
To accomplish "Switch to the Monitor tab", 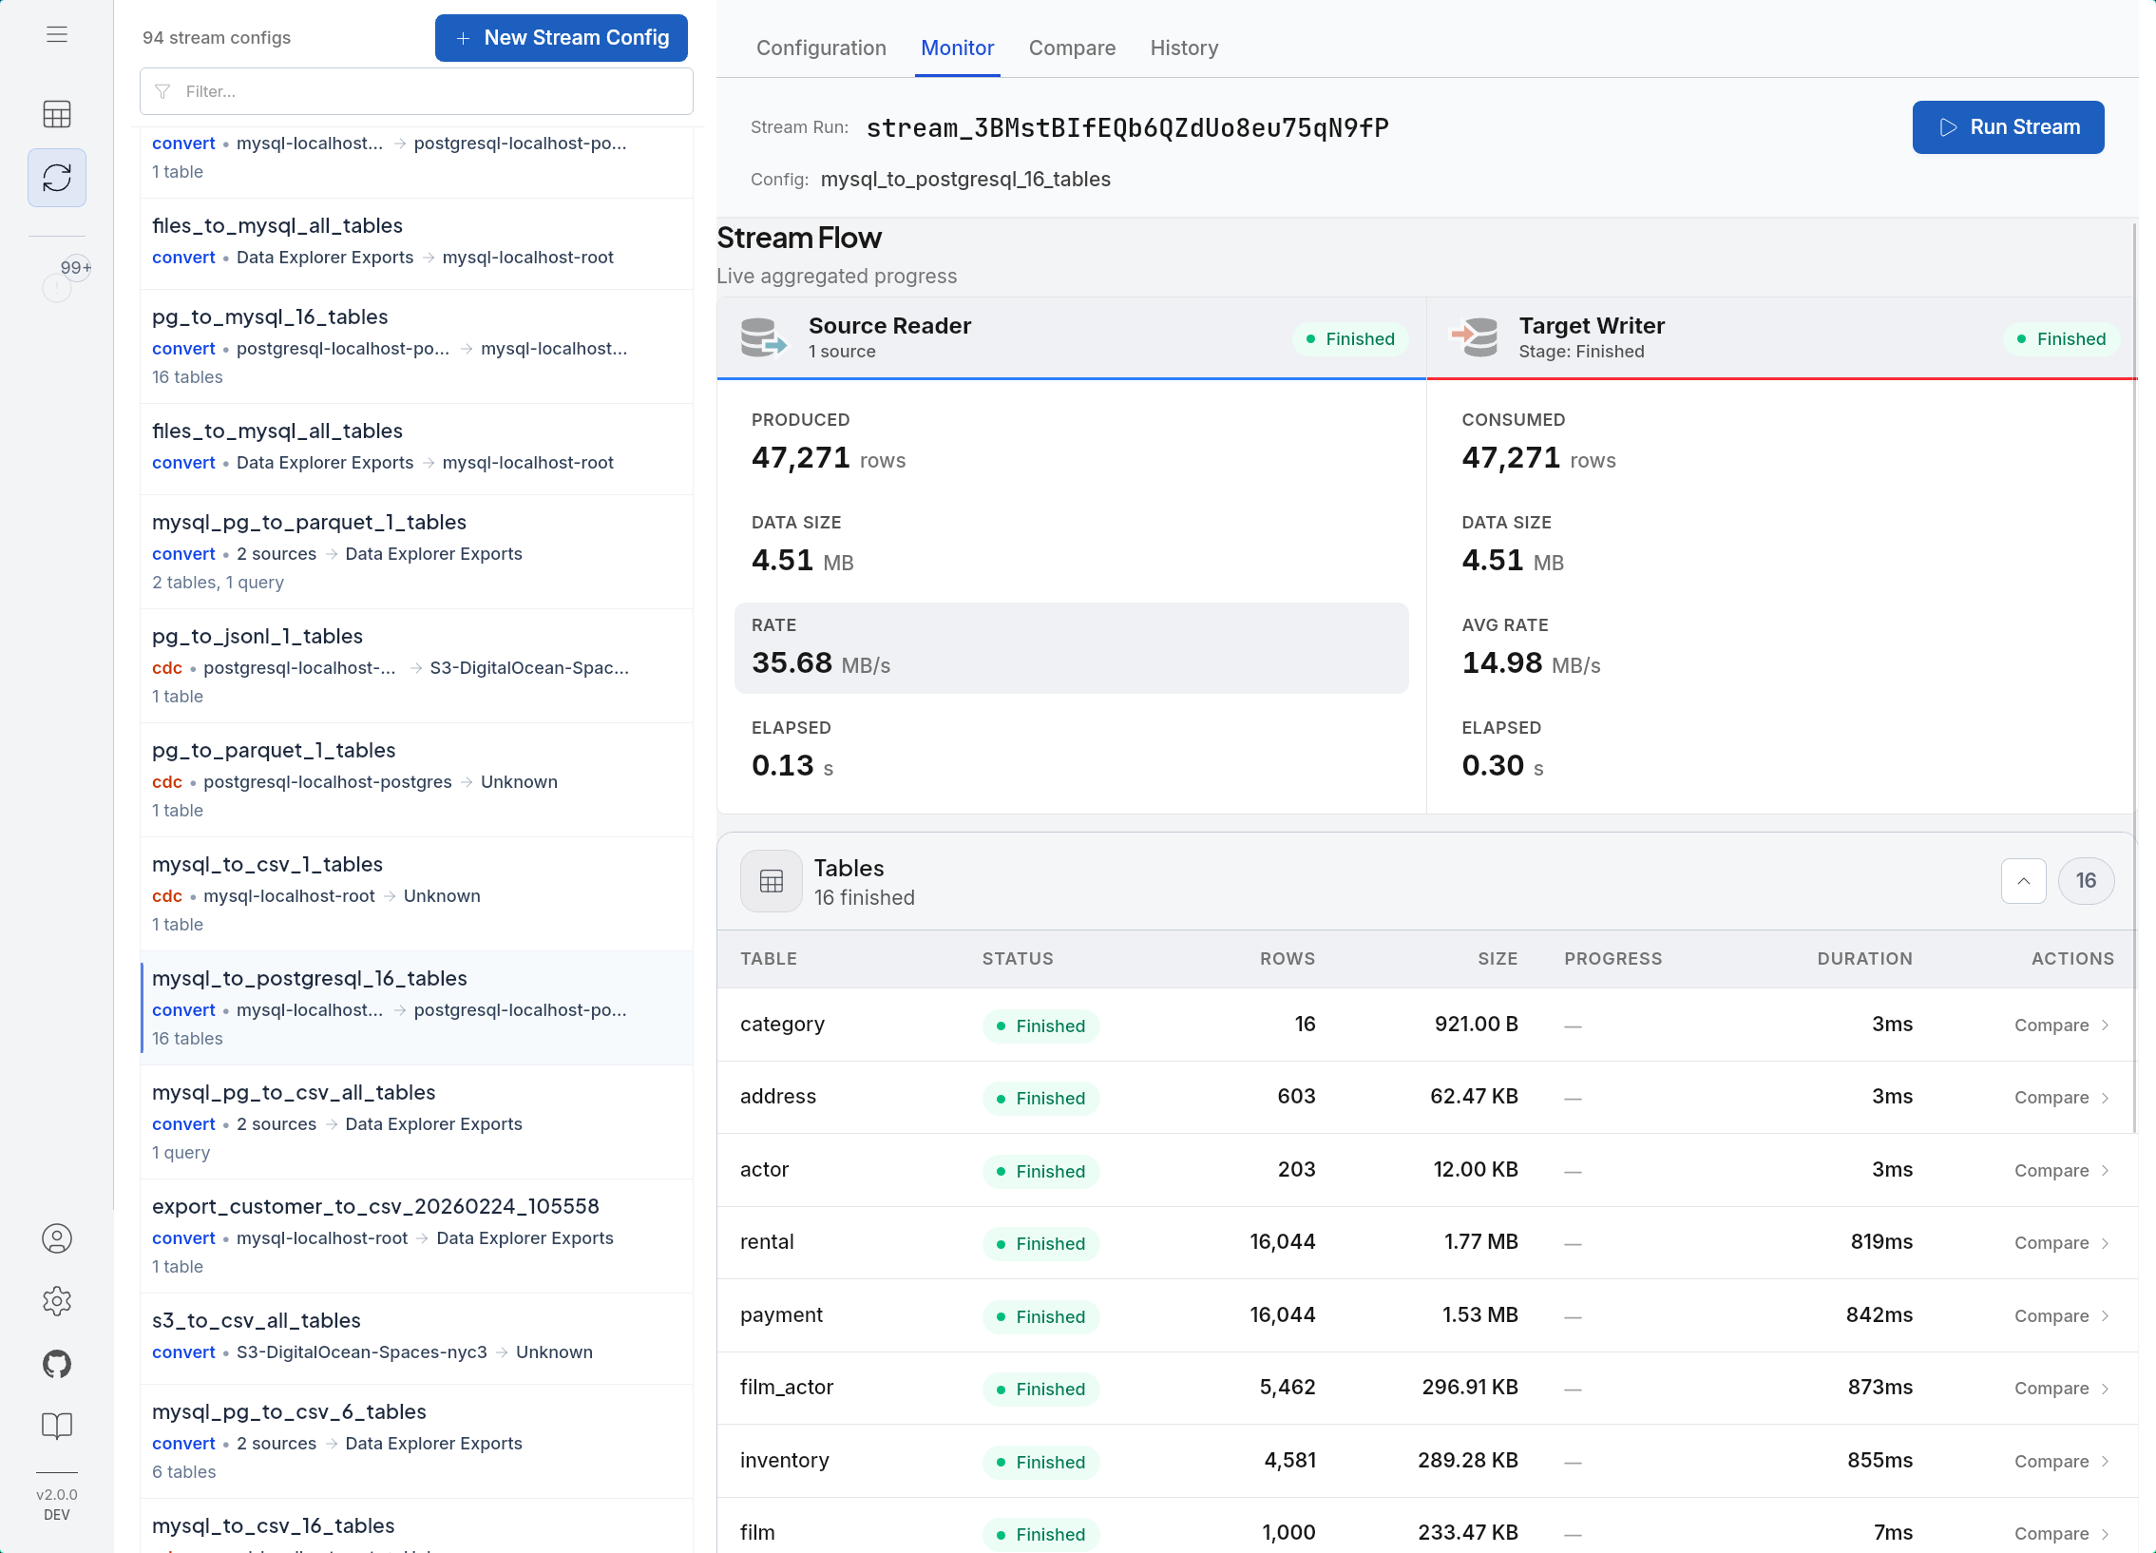I will tap(957, 48).
